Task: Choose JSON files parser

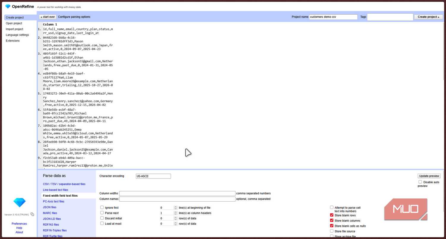Action: pos(49,207)
